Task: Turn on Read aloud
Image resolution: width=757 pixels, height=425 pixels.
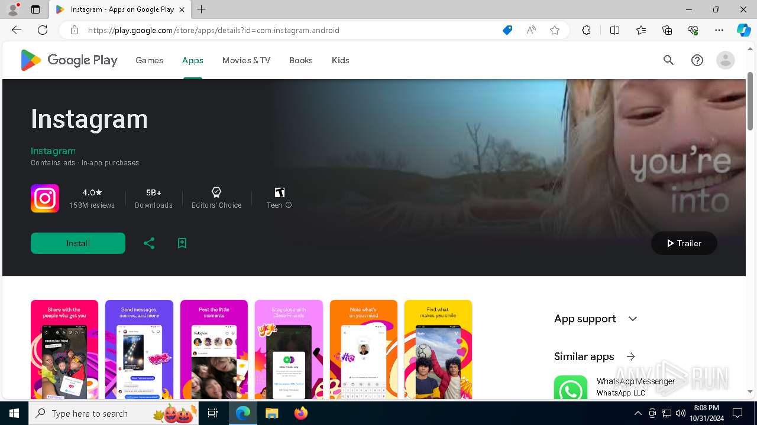Action: pyautogui.click(x=531, y=30)
